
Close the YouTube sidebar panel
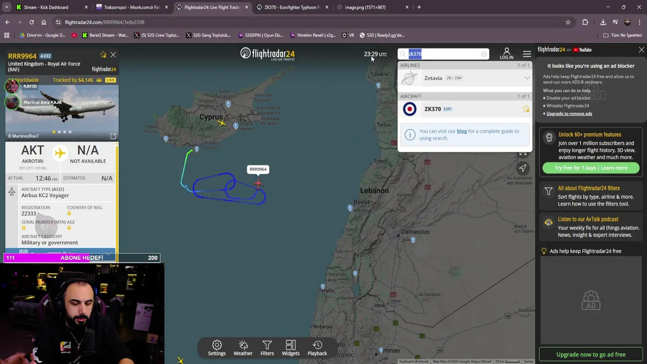641,50
